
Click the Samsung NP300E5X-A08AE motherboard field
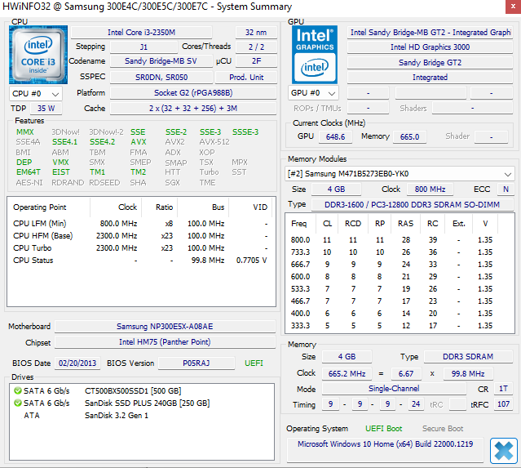pyautogui.click(x=165, y=326)
